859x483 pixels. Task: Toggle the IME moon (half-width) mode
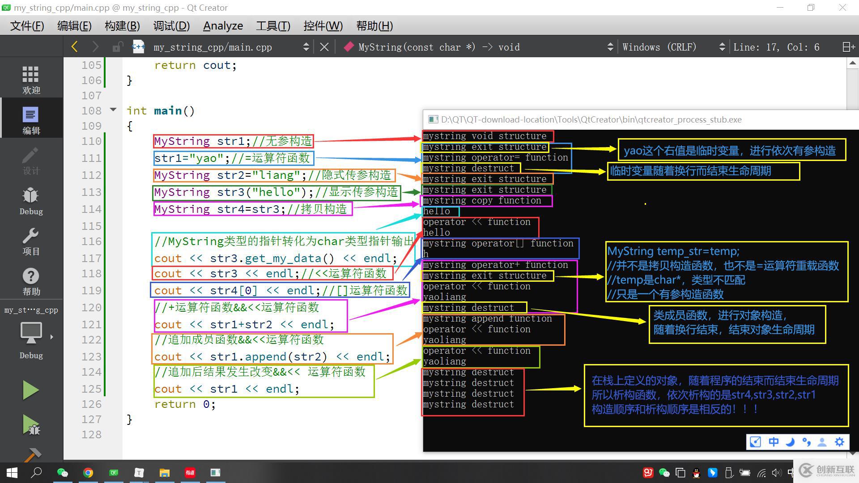tap(790, 442)
